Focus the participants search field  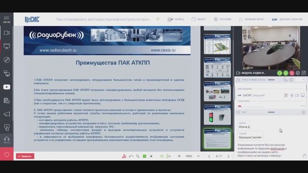coord(301,80)
